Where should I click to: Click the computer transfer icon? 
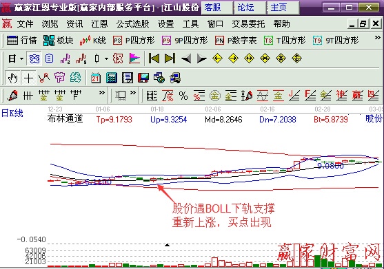coord(175,78)
